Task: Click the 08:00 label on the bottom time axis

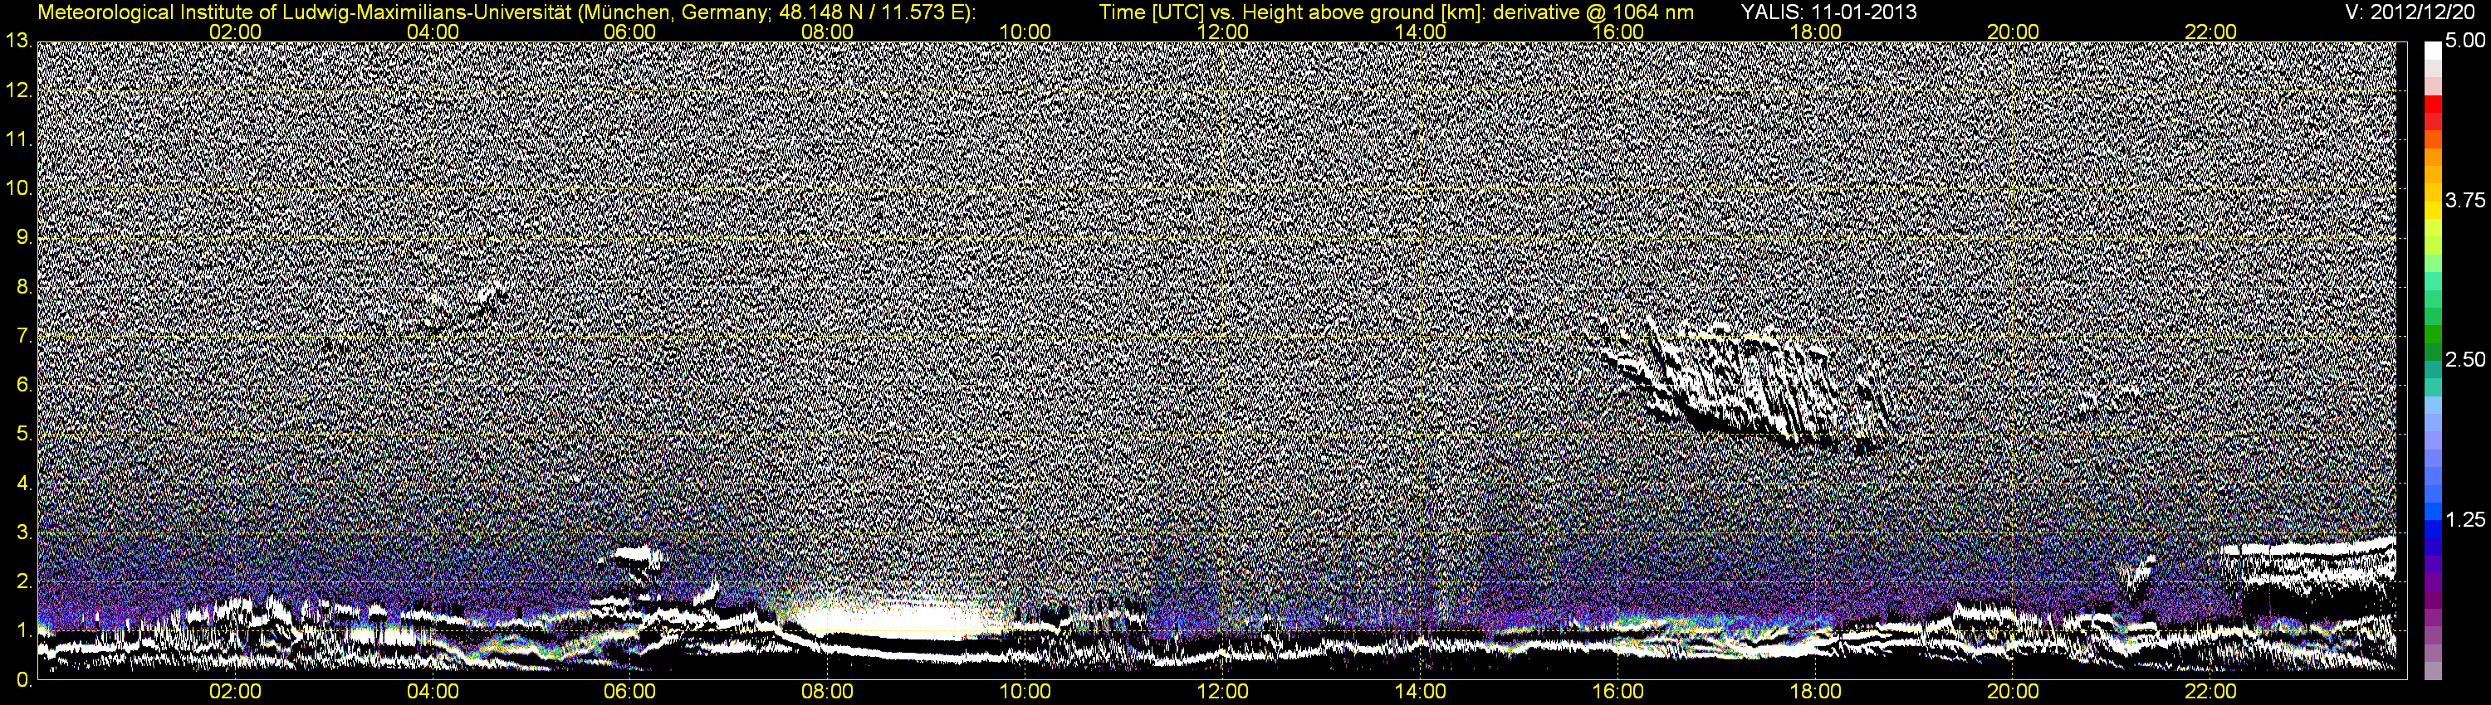Action: [x=828, y=692]
